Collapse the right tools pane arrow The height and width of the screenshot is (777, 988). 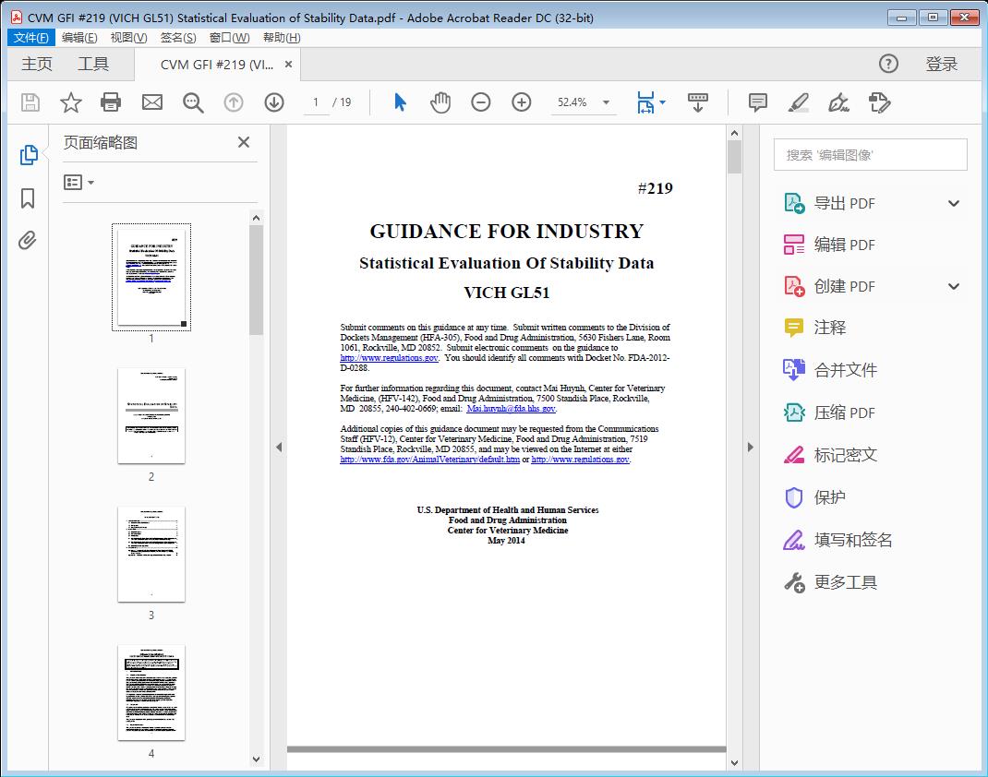(x=750, y=448)
